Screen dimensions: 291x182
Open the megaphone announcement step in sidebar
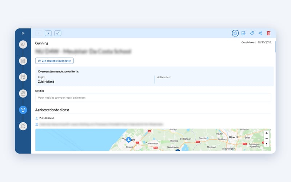(23, 44)
